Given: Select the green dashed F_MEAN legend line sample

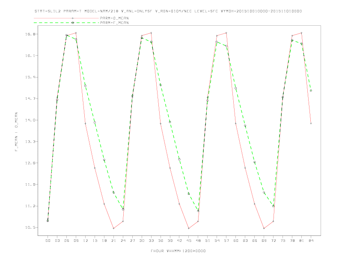Looking at the screenshot, I should point(66,23).
